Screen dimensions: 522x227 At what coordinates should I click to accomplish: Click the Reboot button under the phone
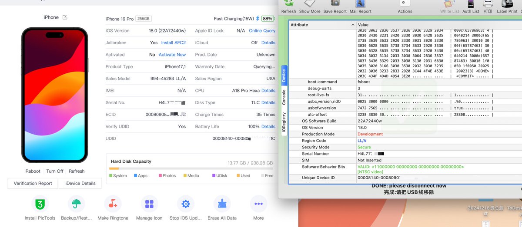[33, 171]
